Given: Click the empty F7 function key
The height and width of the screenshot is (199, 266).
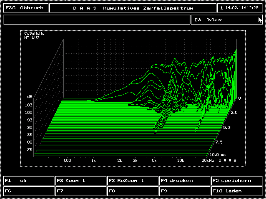Looking at the screenshot, I should pyautogui.click(x=81, y=191).
